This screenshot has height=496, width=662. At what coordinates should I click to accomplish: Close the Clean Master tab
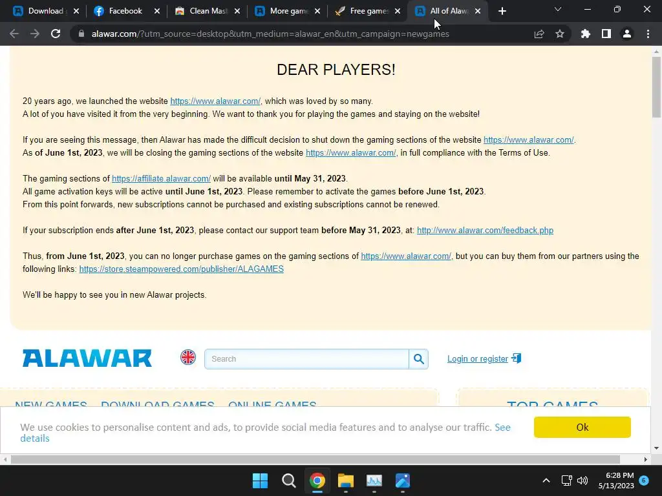[237, 11]
